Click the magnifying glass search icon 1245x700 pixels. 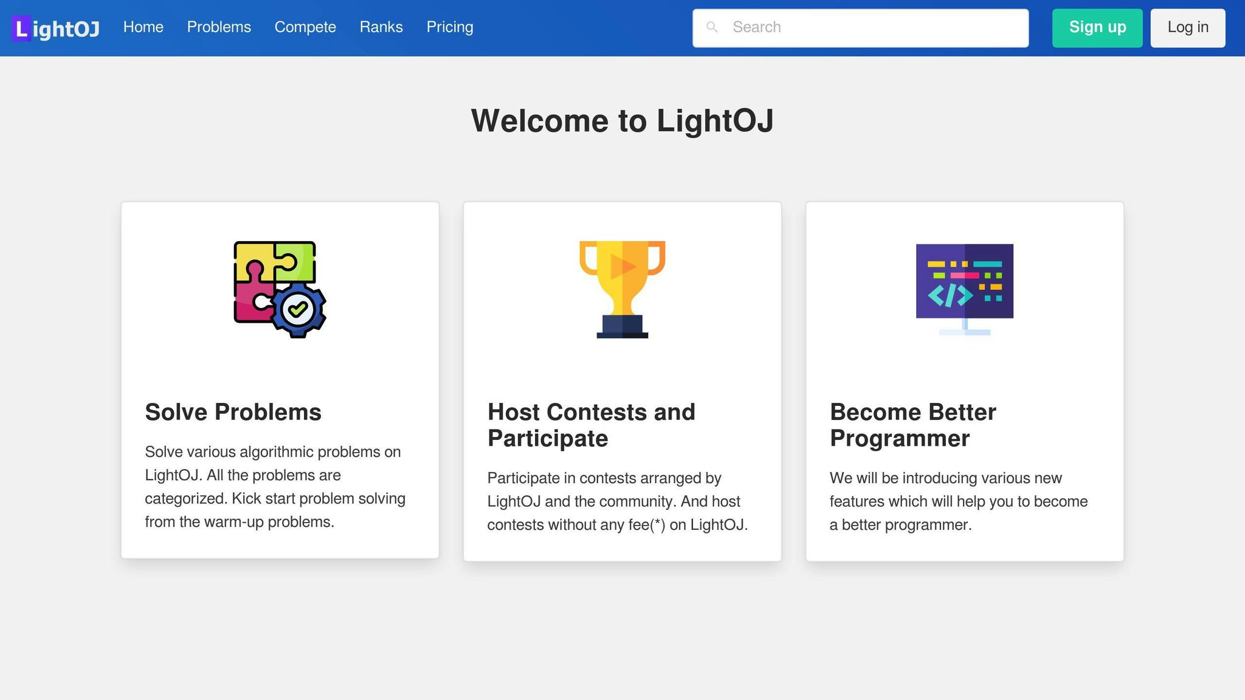click(x=712, y=27)
